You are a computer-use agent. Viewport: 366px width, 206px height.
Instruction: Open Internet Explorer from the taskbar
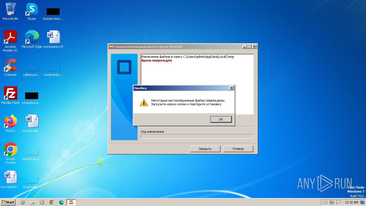(x=23, y=202)
